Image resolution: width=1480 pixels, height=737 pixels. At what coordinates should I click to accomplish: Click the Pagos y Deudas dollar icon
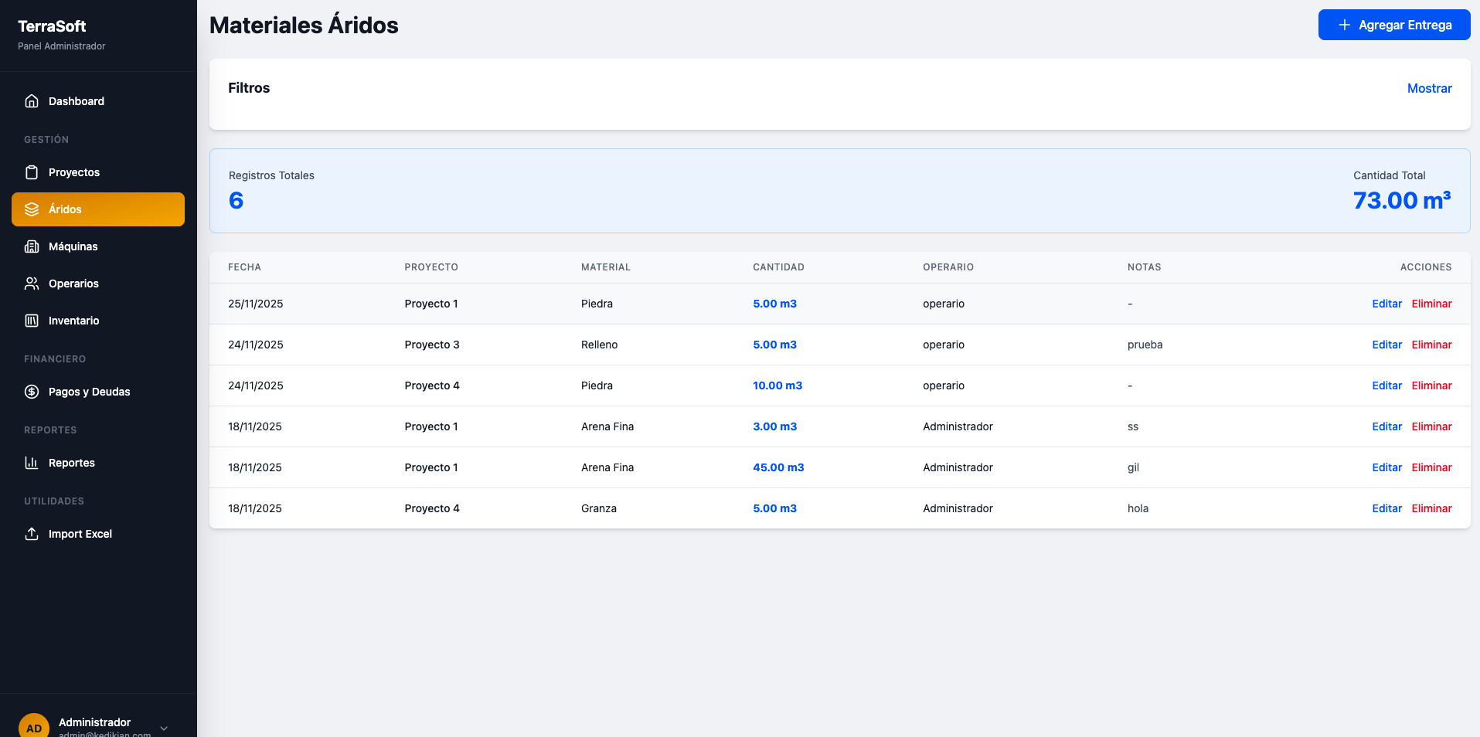pyautogui.click(x=32, y=392)
